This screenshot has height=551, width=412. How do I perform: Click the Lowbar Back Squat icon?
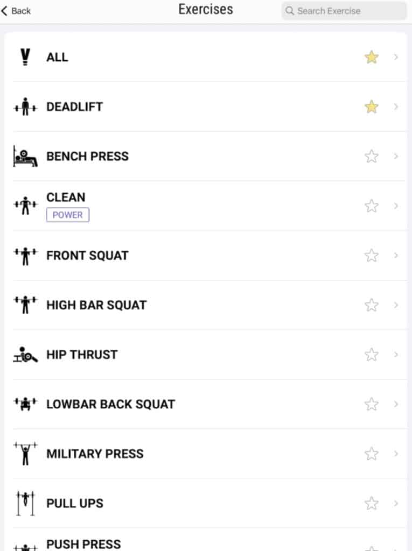click(x=25, y=404)
